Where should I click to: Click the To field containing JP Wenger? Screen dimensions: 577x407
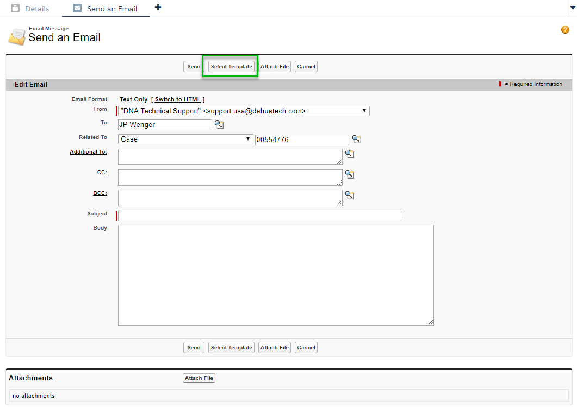click(165, 124)
